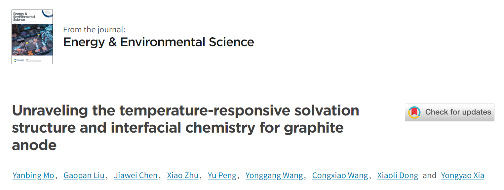Viewport: 504px width, 190px height.
Task: Click the Royal Society of Chemistry logo on the cover
Action: pos(18,60)
